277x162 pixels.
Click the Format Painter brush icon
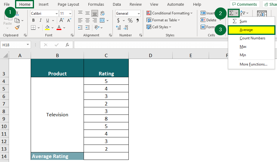pos(17,27)
